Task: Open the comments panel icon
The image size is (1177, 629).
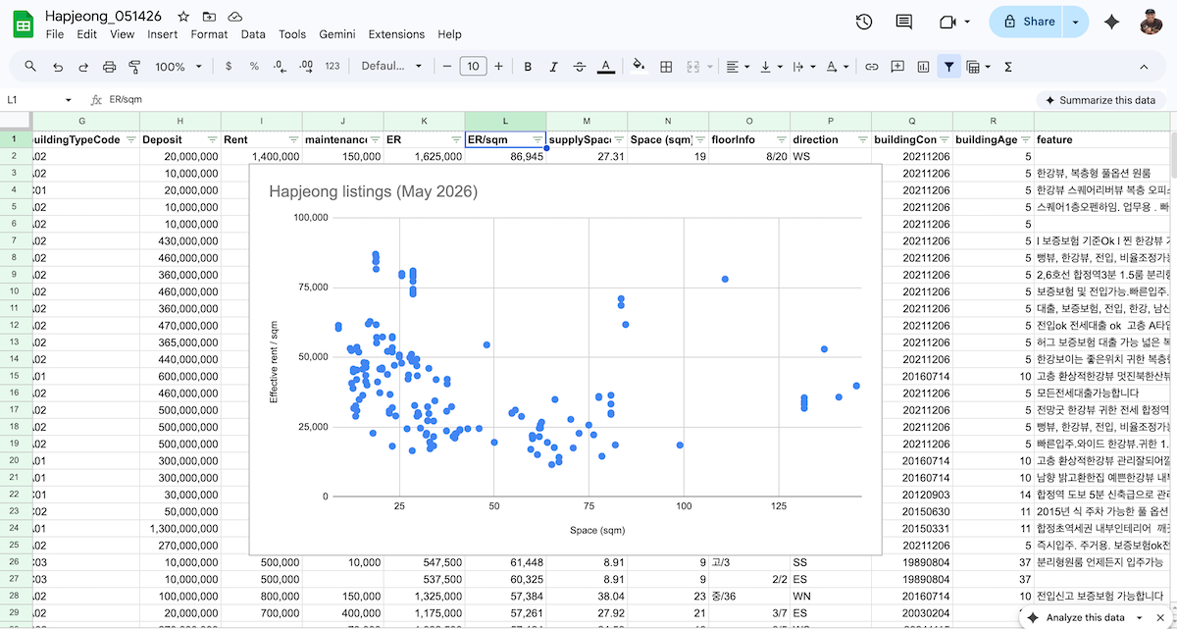Action: [904, 22]
